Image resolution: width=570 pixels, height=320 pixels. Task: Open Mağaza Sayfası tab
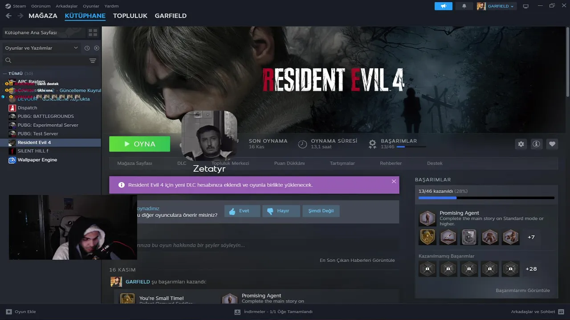[x=134, y=163]
